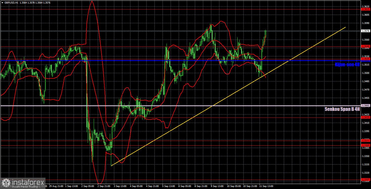Click the 1.3335 price axis label
The image size is (371, 189).
(366, 165)
